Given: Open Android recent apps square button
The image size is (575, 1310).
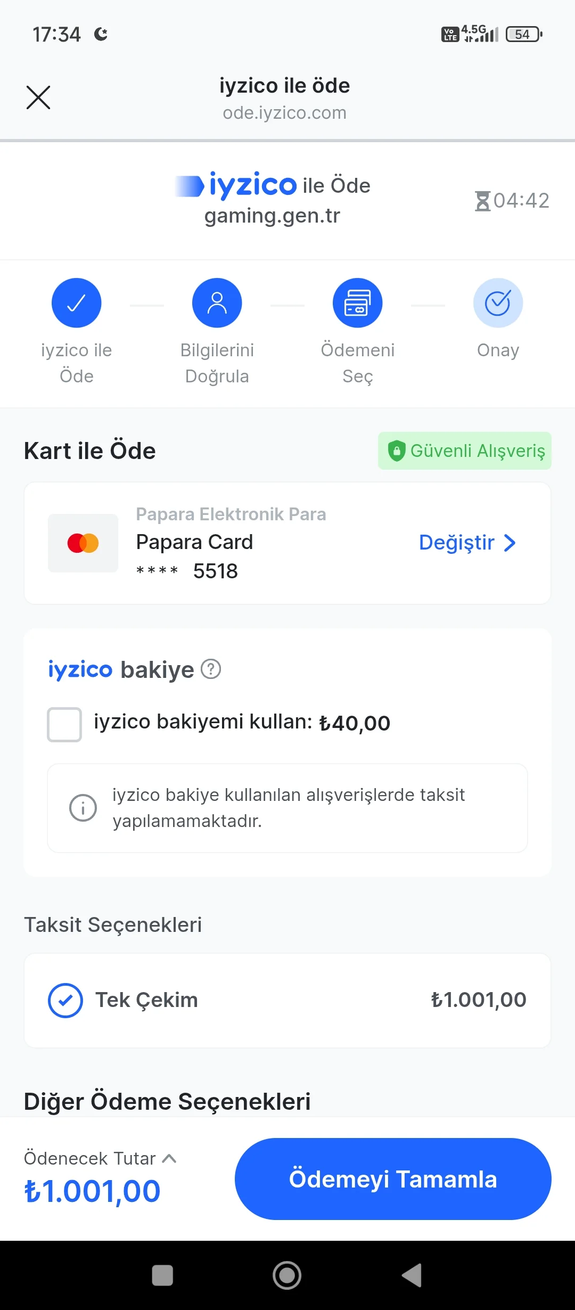Looking at the screenshot, I should 162,1275.
